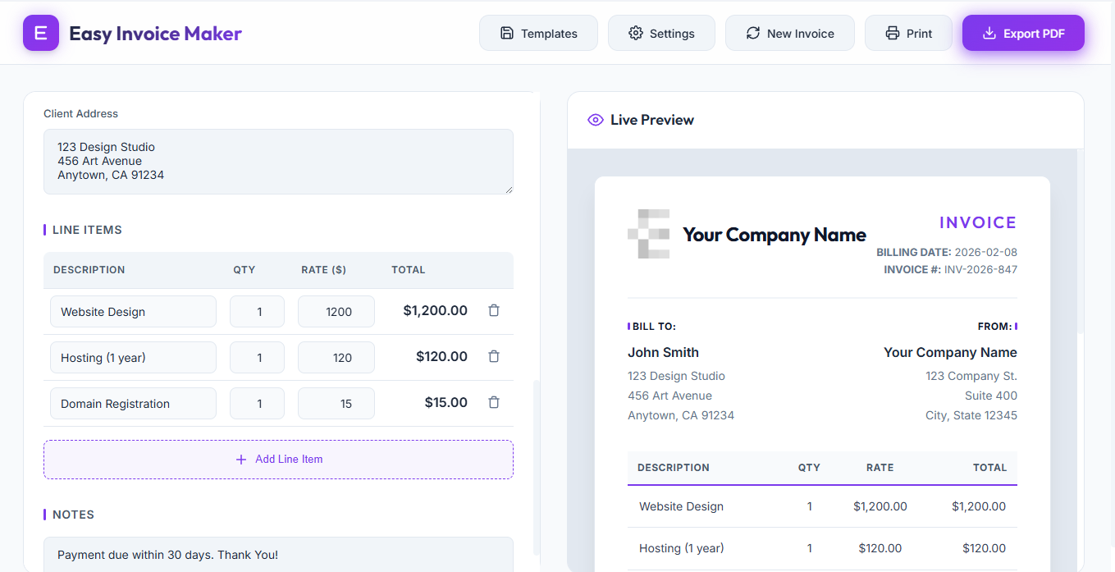
Task: Click the Website Design description field
Action: (133, 312)
